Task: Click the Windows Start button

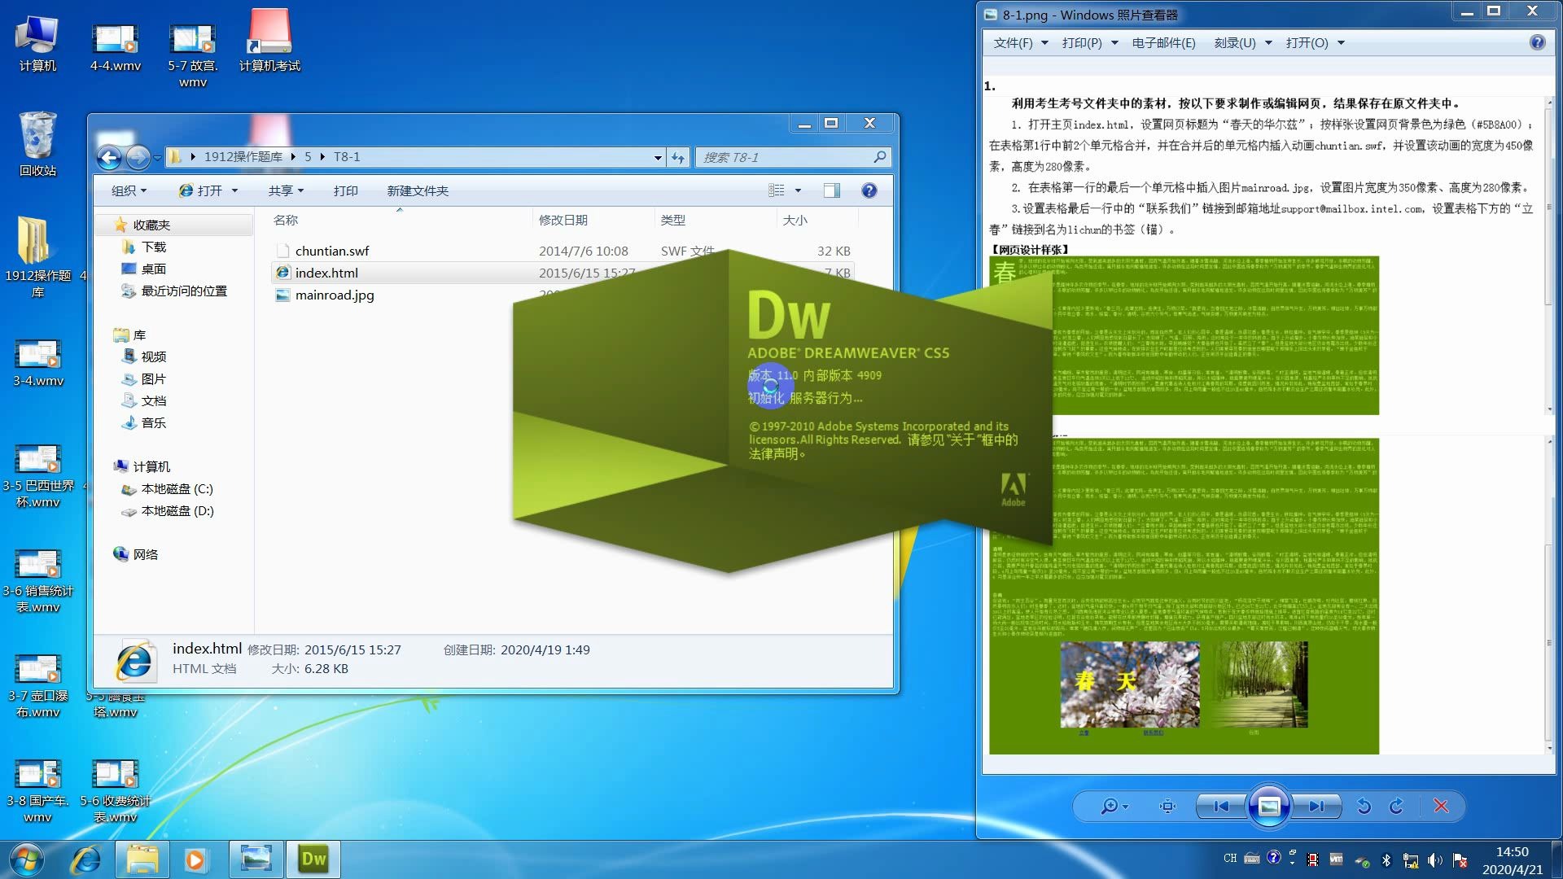Action: coord(27,859)
